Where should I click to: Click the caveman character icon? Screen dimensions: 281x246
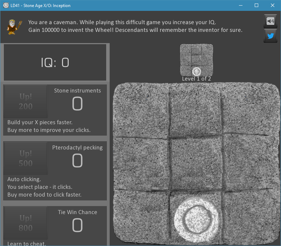pyautogui.click(x=14, y=27)
